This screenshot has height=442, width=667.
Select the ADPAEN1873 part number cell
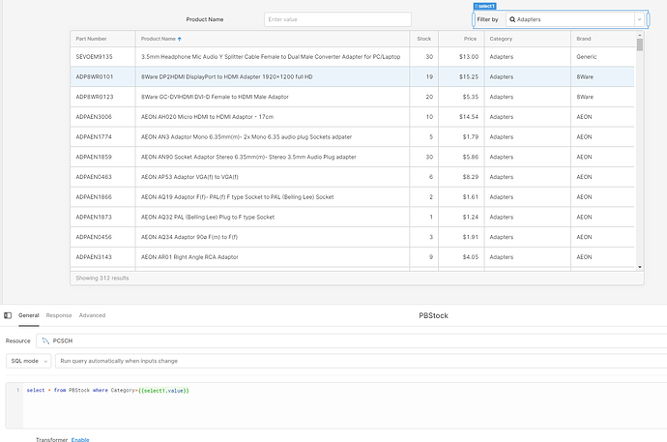point(102,217)
